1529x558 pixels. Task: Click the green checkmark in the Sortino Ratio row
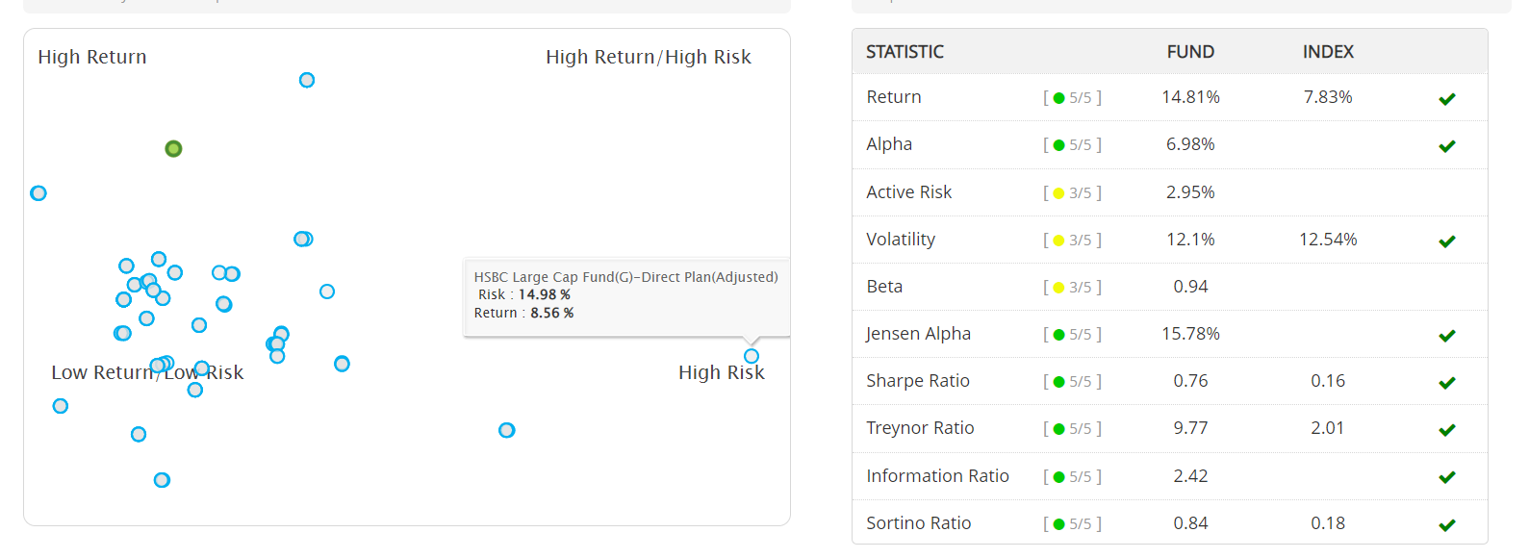(x=1446, y=524)
